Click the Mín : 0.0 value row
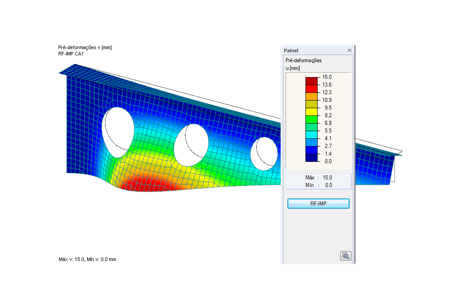 [x=319, y=185]
